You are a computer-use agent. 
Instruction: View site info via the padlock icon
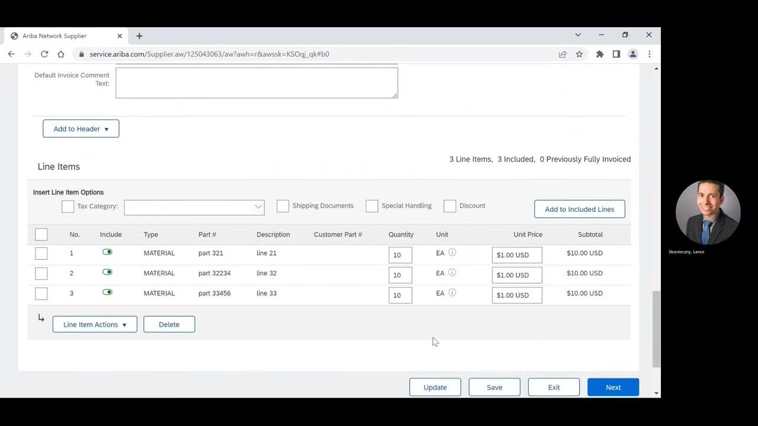coord(81,54)
